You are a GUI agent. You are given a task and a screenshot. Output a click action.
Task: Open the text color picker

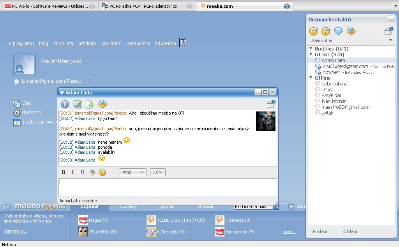(x=92, y=172)
